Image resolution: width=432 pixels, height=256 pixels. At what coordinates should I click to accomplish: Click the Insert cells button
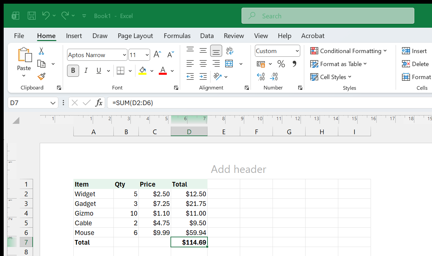pos(415,51)
